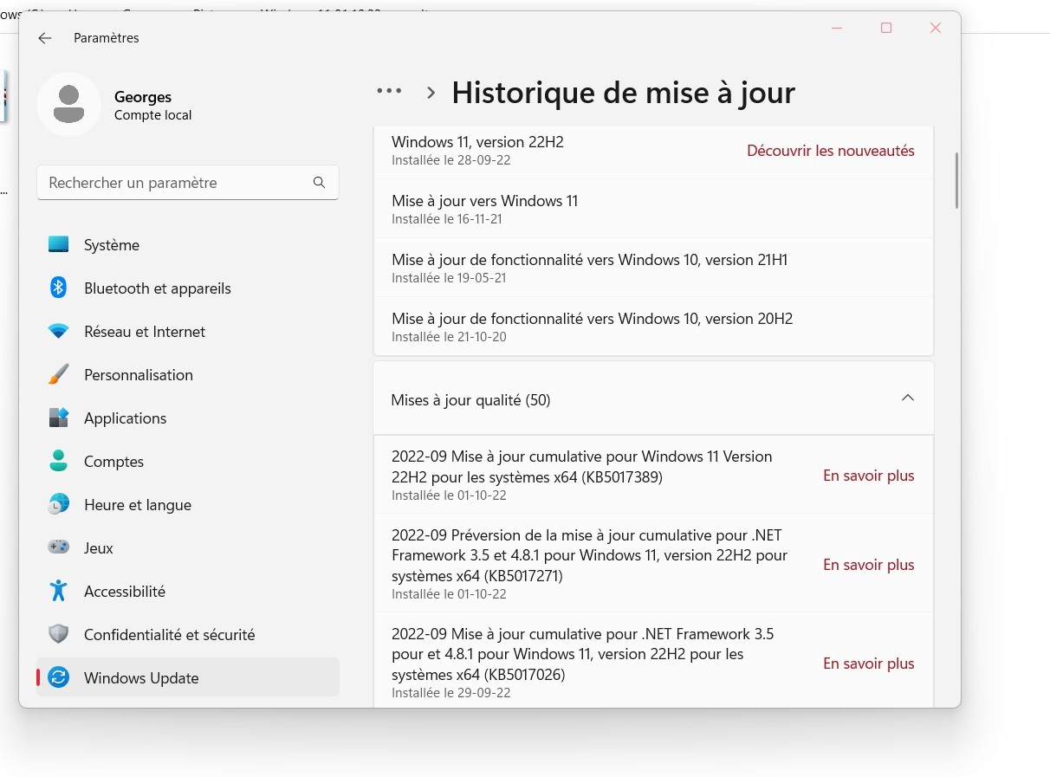Click En savoir plus for KB5017389

pos(868,476)
